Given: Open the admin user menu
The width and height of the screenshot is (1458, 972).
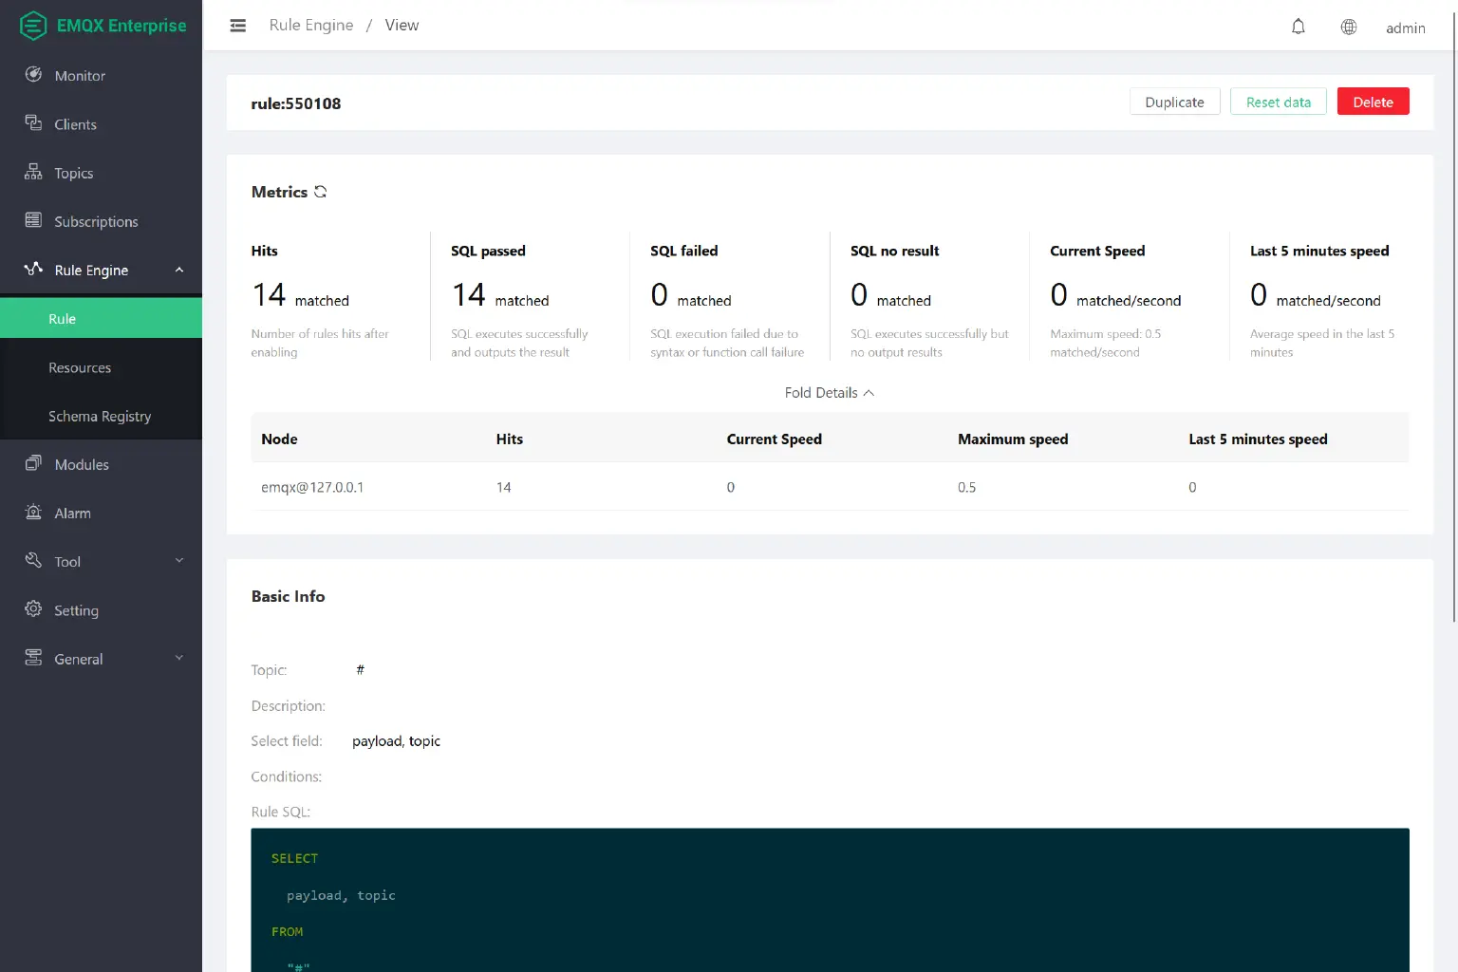Looking at the screenshot, I should click(1405, 28).
